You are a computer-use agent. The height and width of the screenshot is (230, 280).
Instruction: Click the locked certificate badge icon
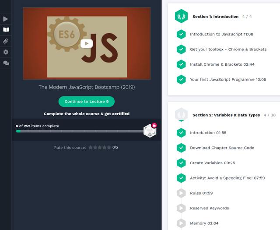(x=150, y=131)
